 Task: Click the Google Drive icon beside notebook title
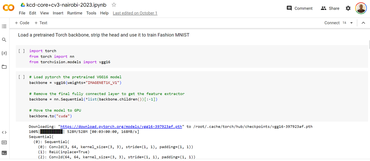point(23,5)
